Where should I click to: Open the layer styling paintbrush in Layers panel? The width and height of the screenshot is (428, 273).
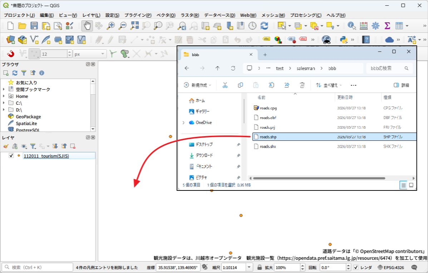[5, 146]
